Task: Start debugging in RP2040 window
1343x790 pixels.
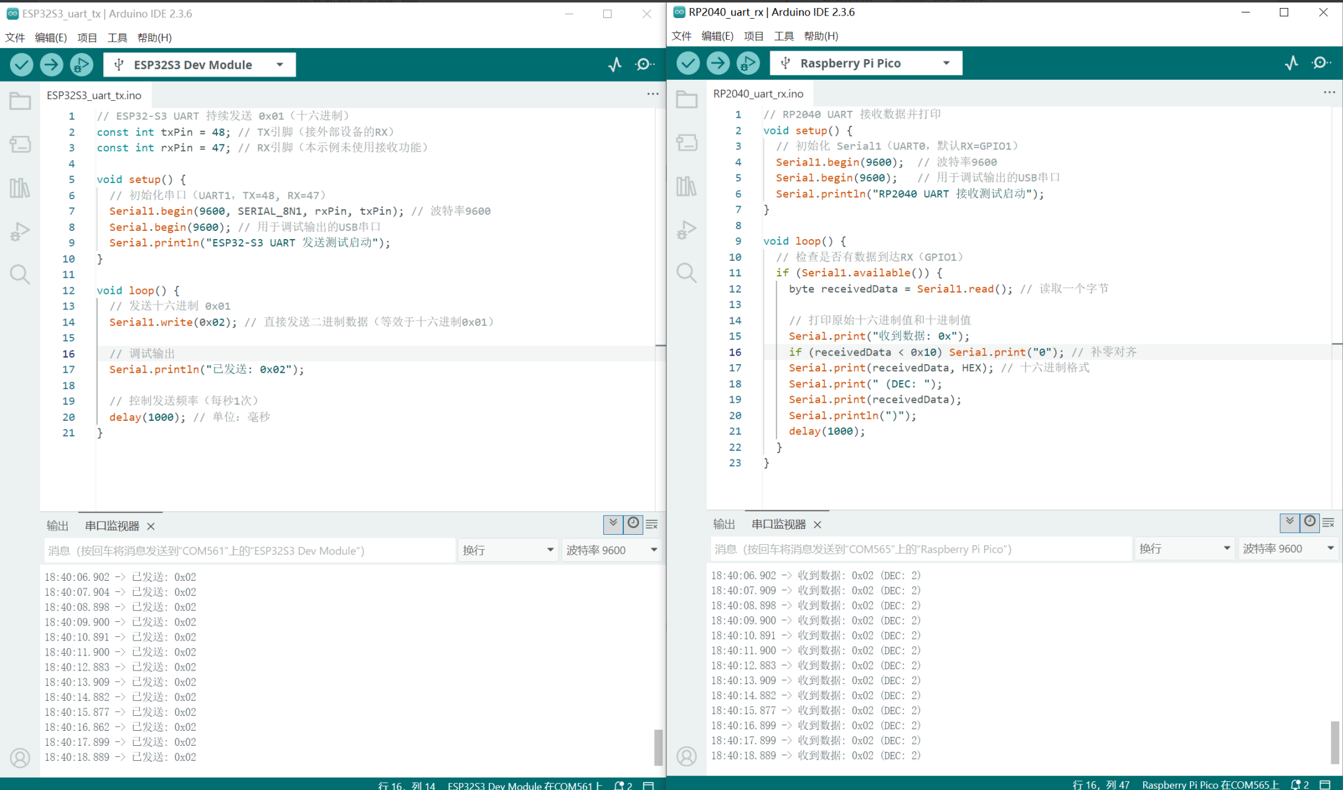Action: 747,63
